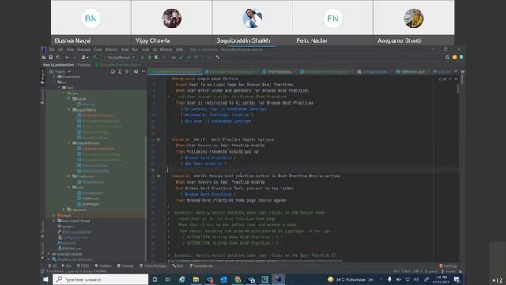Click Collapse All icon in Project panel header

click(x=127, y=71)
